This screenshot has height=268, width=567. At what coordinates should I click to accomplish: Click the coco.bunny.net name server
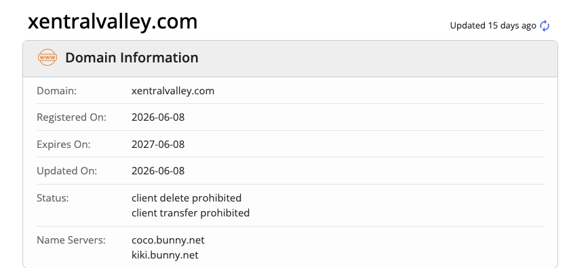[168, 240]
